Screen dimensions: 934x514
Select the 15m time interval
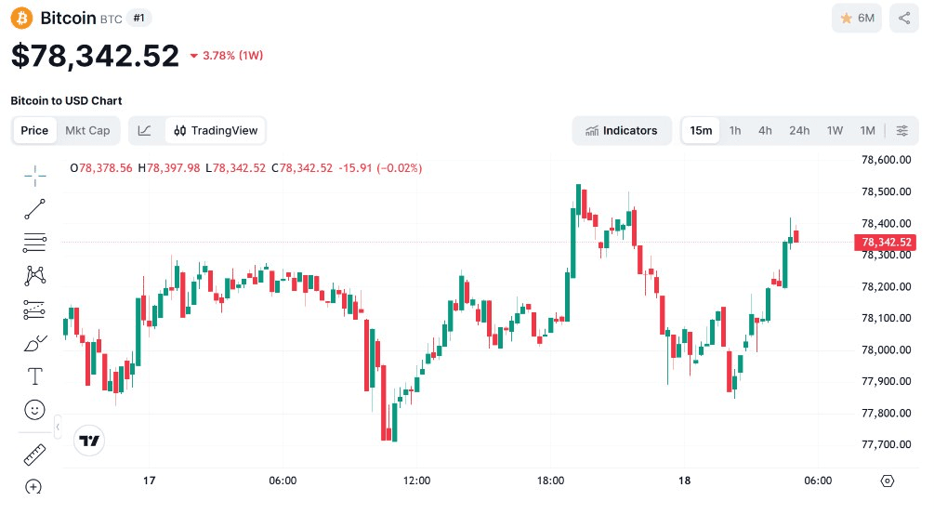click(x=701, y=130)
